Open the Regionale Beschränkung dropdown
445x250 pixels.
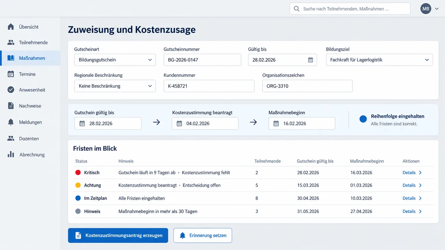click(115, 86)
